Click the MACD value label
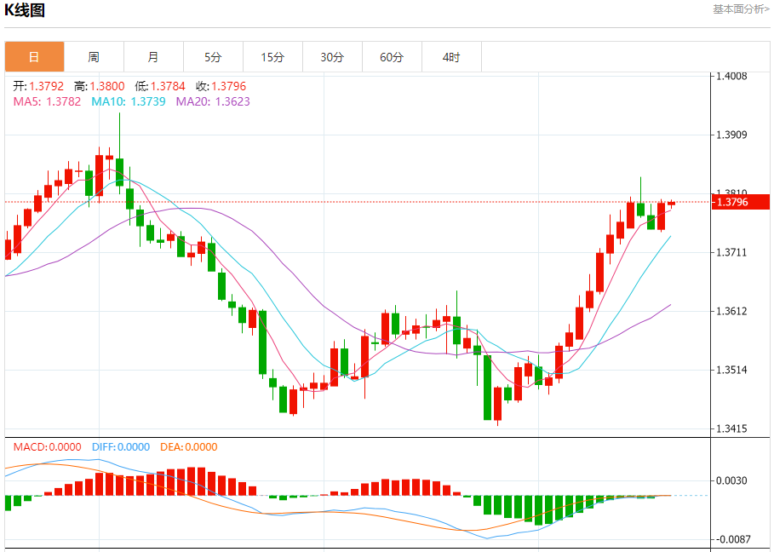774x552 pixels. (x=48, y=447)
